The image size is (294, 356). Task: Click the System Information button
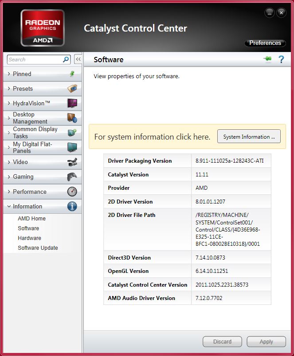click(x=249, y=136)
